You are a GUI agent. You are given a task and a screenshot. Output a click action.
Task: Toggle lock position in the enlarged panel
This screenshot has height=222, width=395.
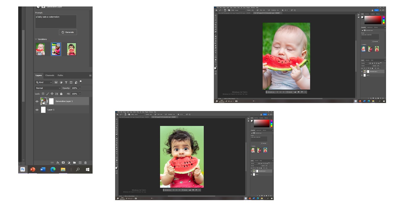click(52, 94)
